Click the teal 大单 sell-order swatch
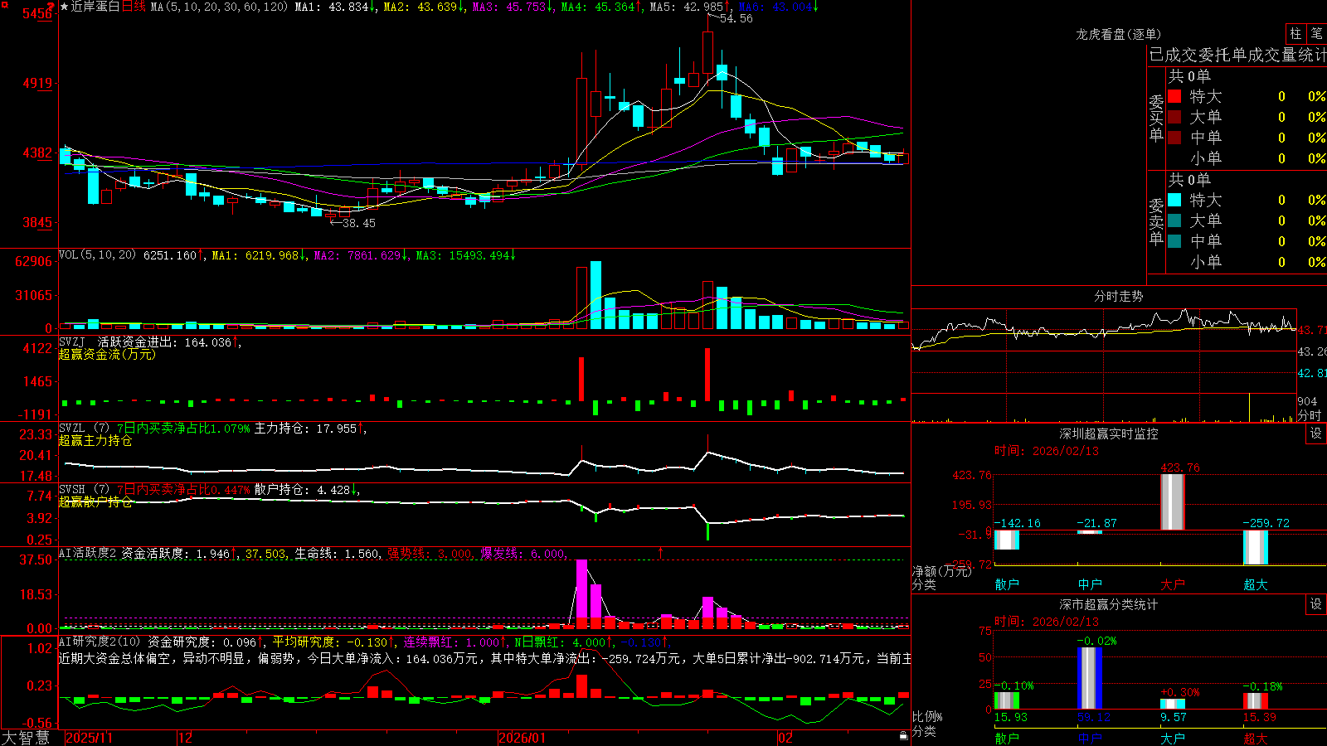Screen dimensions: 1327x746 (x=1174, y=220)
